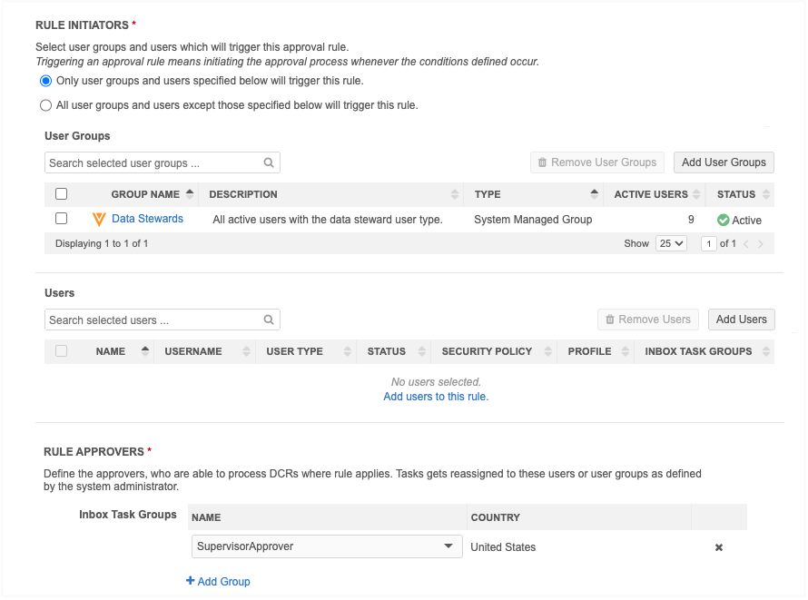Sort user groups by Active Users arrow
Viewport: 808px width, 600px height.
click(x=695, y=194)
